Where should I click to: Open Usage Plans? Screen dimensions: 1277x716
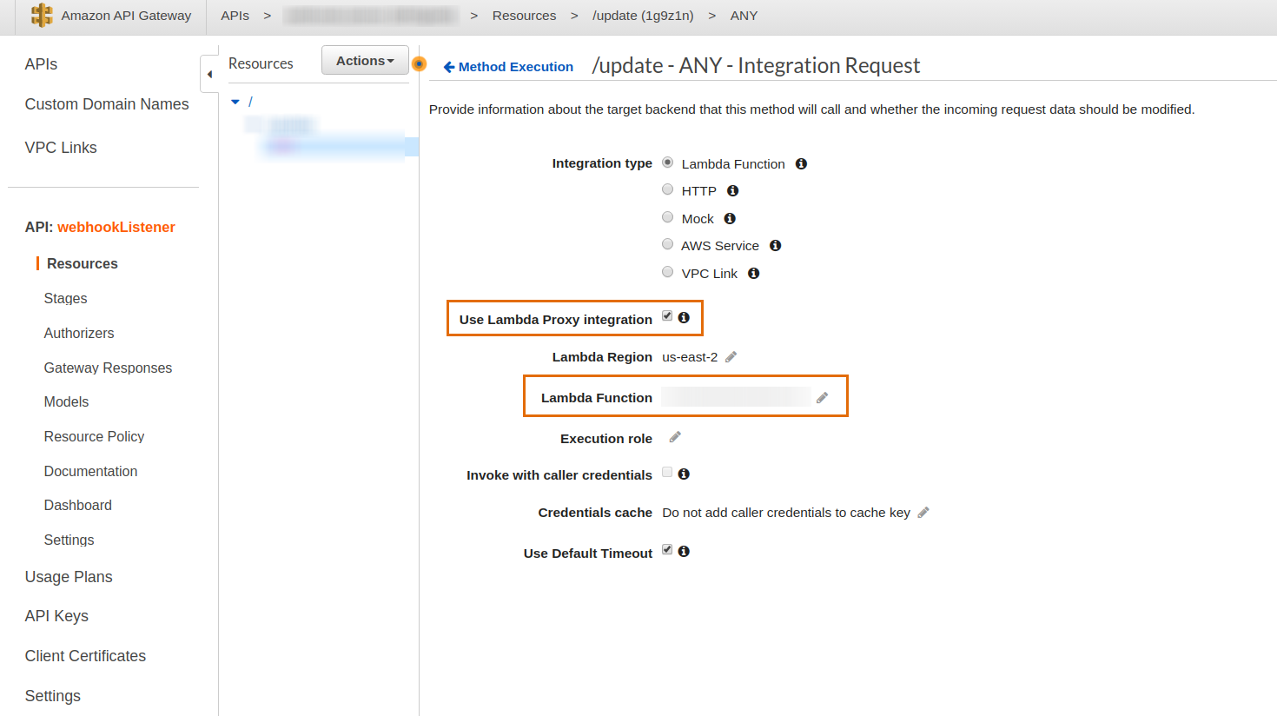[x=69, y=577]
